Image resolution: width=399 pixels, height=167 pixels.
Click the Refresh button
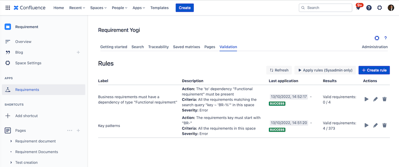(x=279, y=70)
